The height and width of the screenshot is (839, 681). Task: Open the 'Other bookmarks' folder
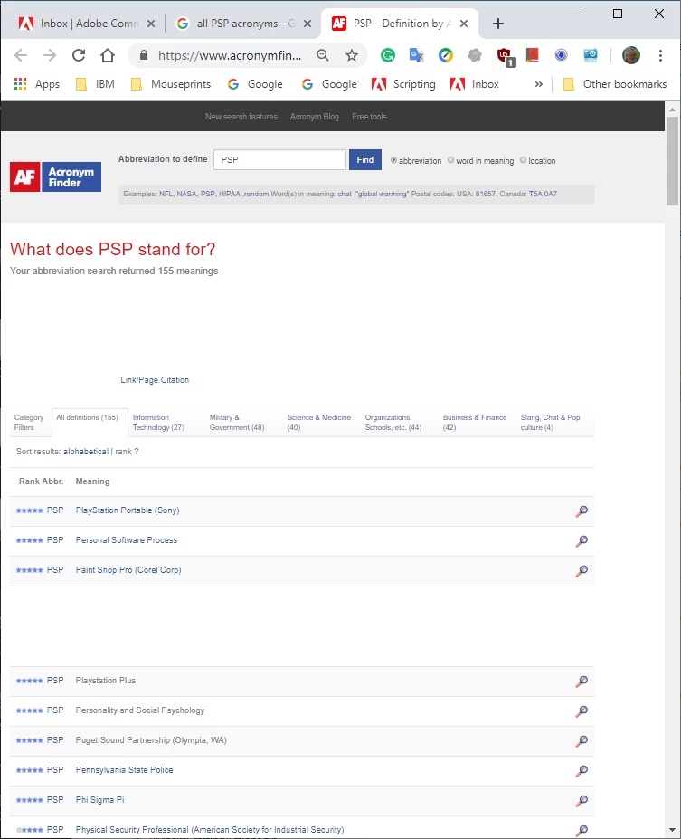(615, 84)
